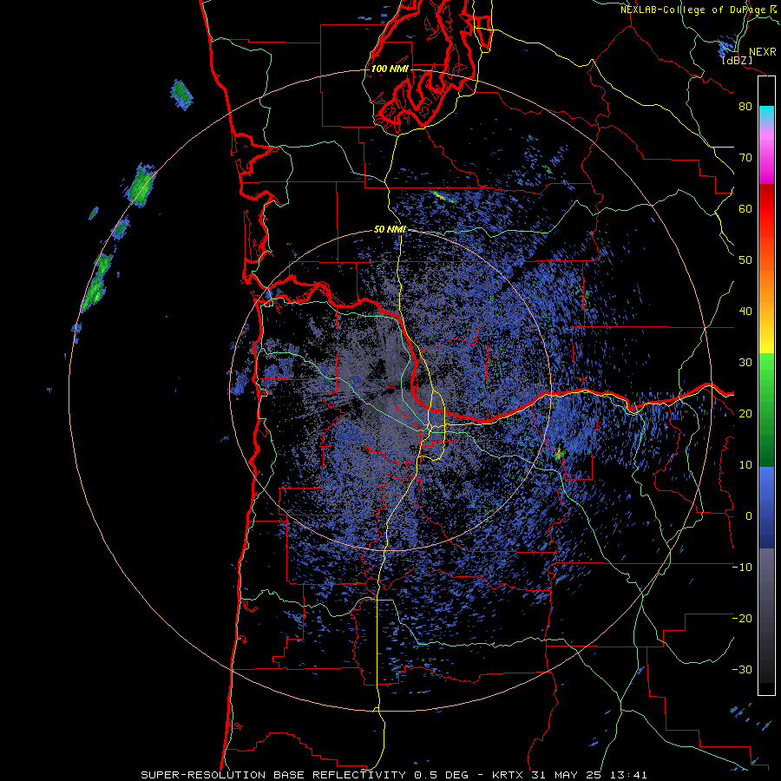Viewport: 781px width, 781px height.
Task: Pick the blue band of the color bar
Action: point(766,508)
